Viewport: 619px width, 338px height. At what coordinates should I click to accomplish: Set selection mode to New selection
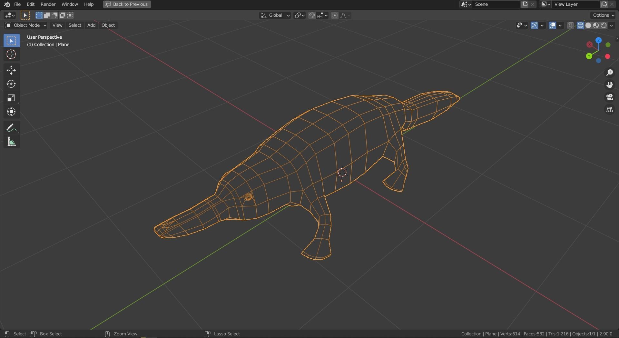tap(39, 15)
